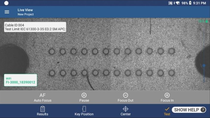
Task: Tap the battery icon in status bar
Action: pyautogui.click(x=190, y=3)
